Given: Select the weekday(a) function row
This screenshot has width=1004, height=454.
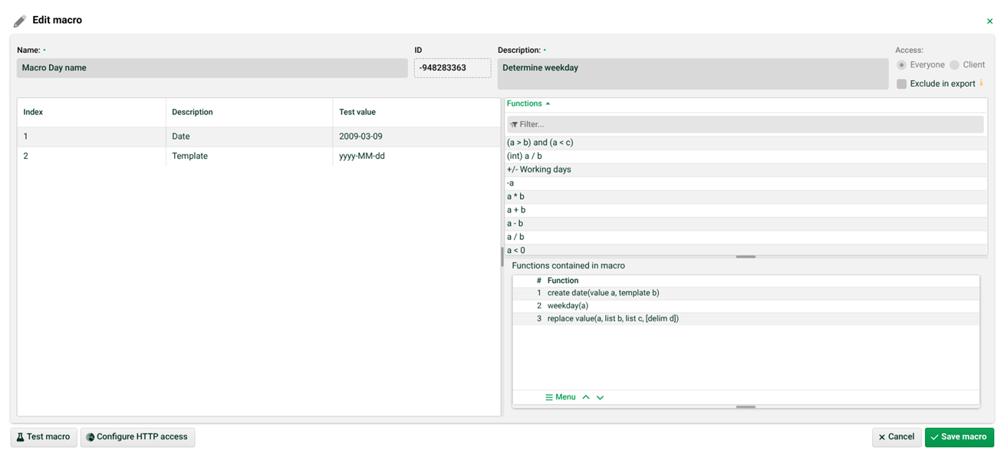Looking at the screenshot, I should (746, 306).
